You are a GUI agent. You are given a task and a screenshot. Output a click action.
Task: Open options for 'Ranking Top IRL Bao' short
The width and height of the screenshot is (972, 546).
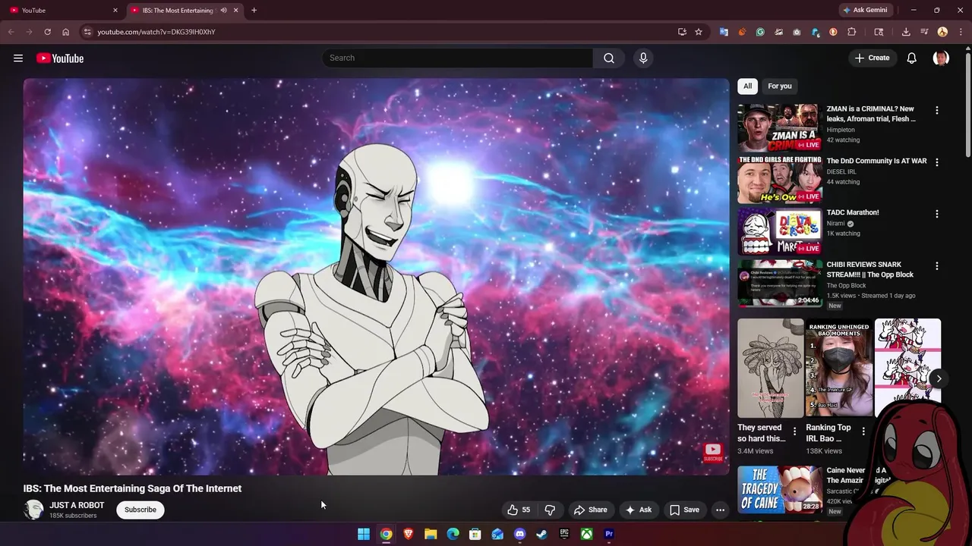pos(863,431)
